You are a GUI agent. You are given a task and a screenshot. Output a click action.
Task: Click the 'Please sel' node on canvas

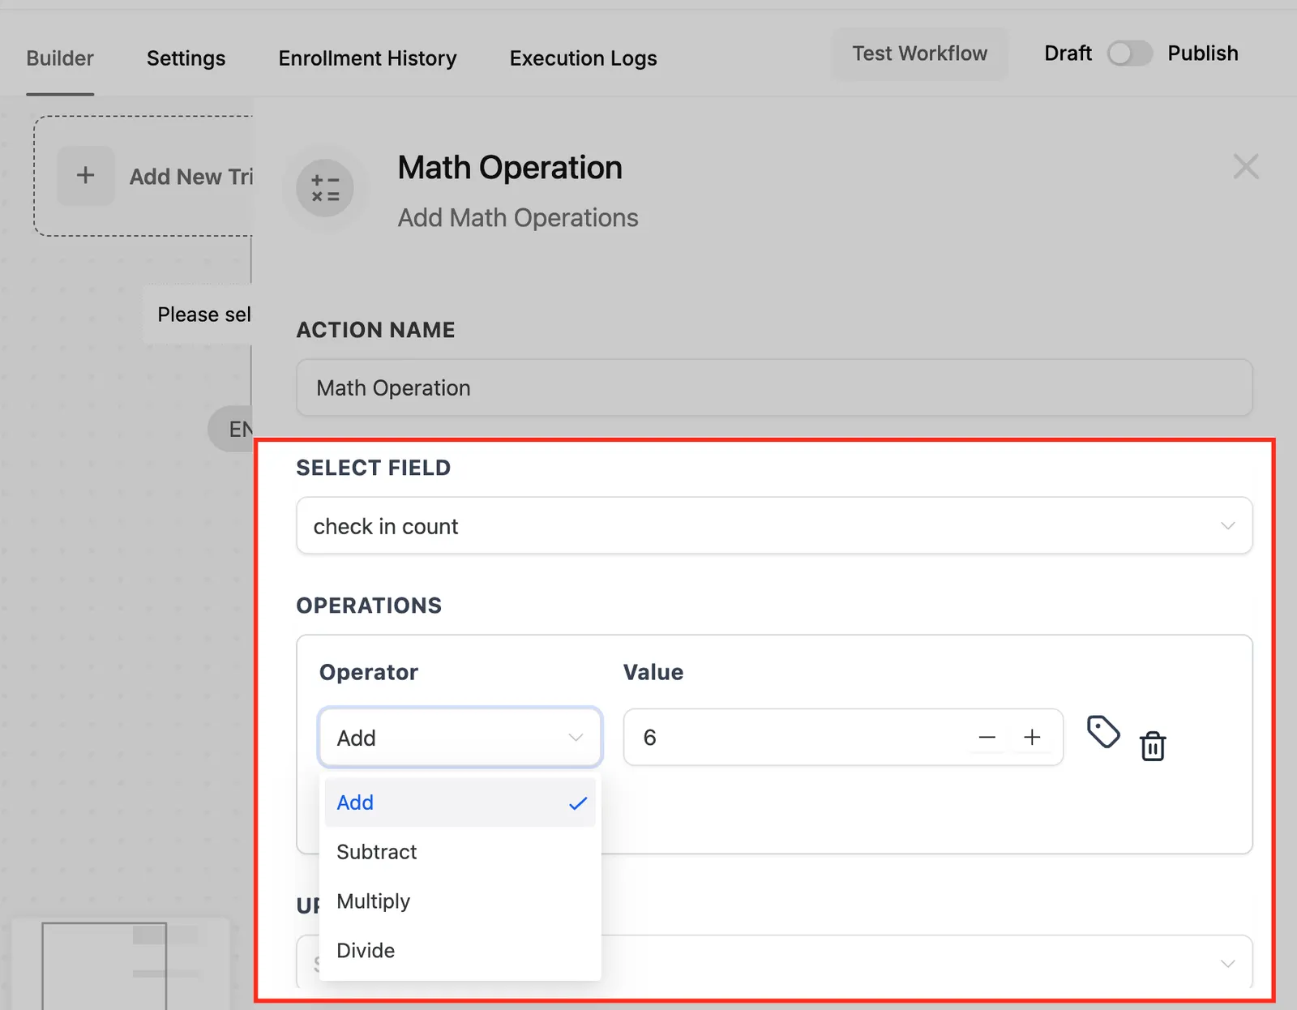pyautogui.click(x=199, y=315)
